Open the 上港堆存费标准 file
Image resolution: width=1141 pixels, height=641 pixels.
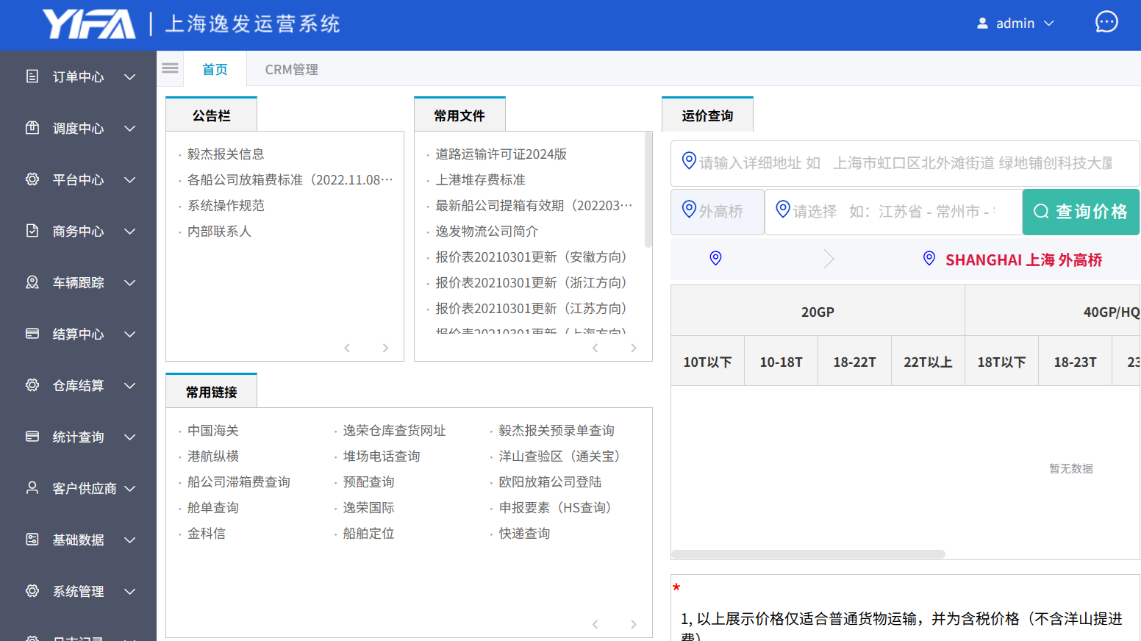[x=480, y=179]
